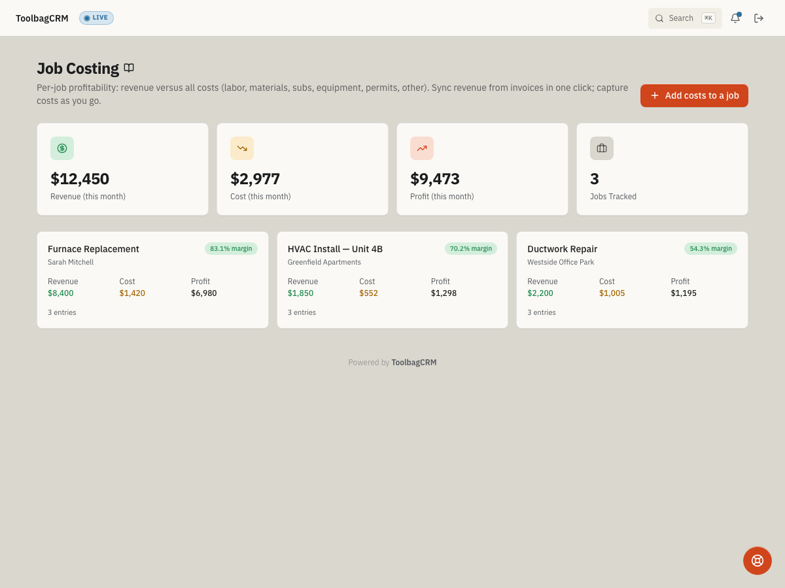Click Sarah Mitchell customer name

click(71, 262)
